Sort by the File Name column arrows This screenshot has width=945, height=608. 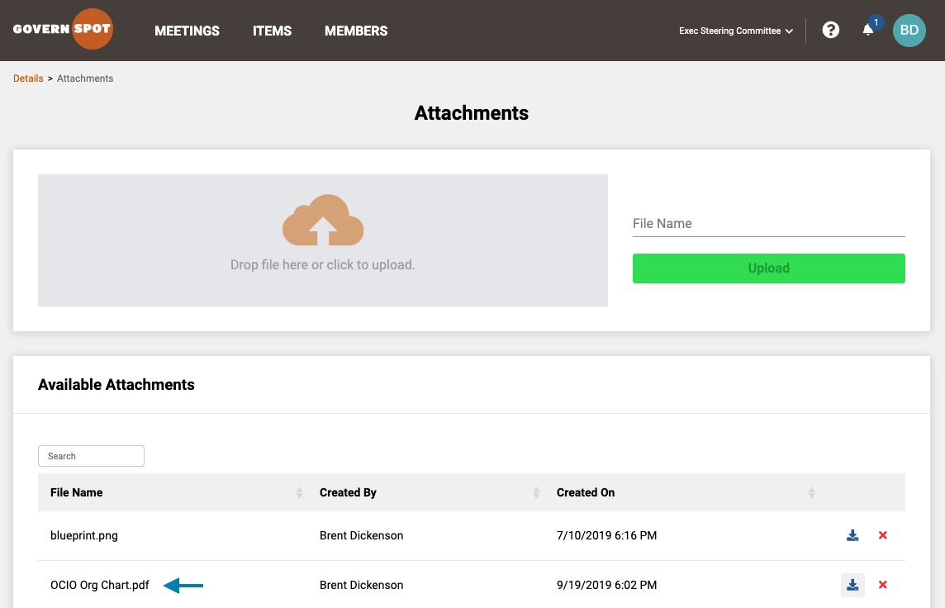click(x=299, y=493)
